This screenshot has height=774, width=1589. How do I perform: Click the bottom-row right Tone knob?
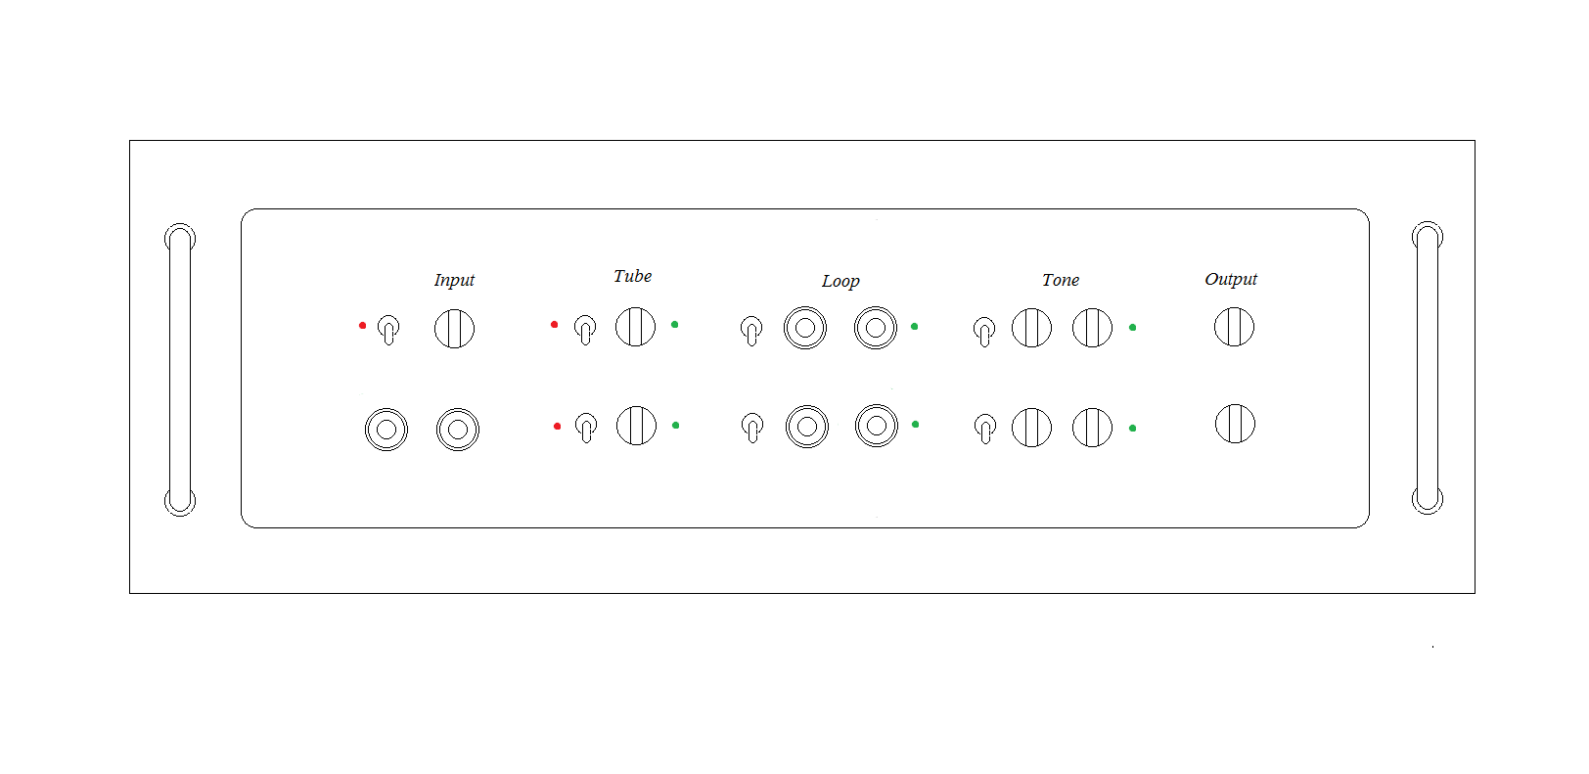1093,428
